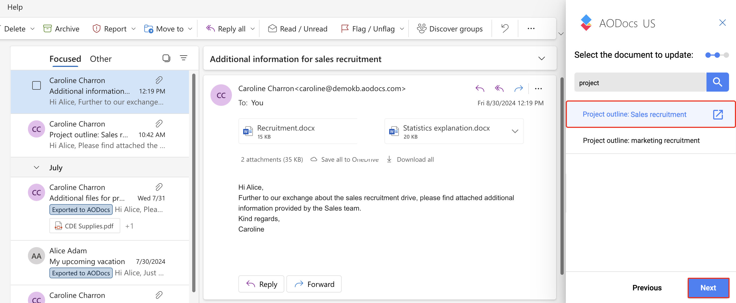Screen dimensions: 736x303
Task: Expand the ribbon chevron at toolbar end
Action: 560,34
